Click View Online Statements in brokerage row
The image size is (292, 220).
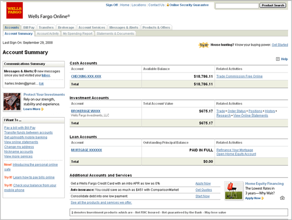click(x=251, y=116)
